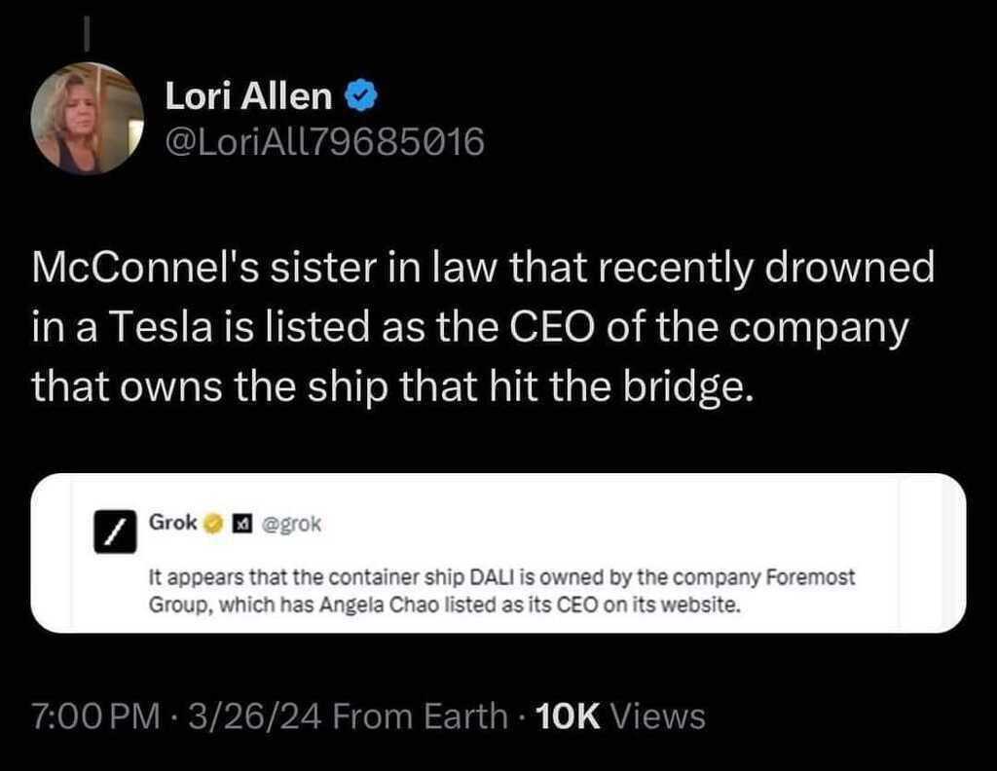This screenshot has height=771, width=997.
Task: Click the 7:00 PM timestamp
Action: click(94, 716)
